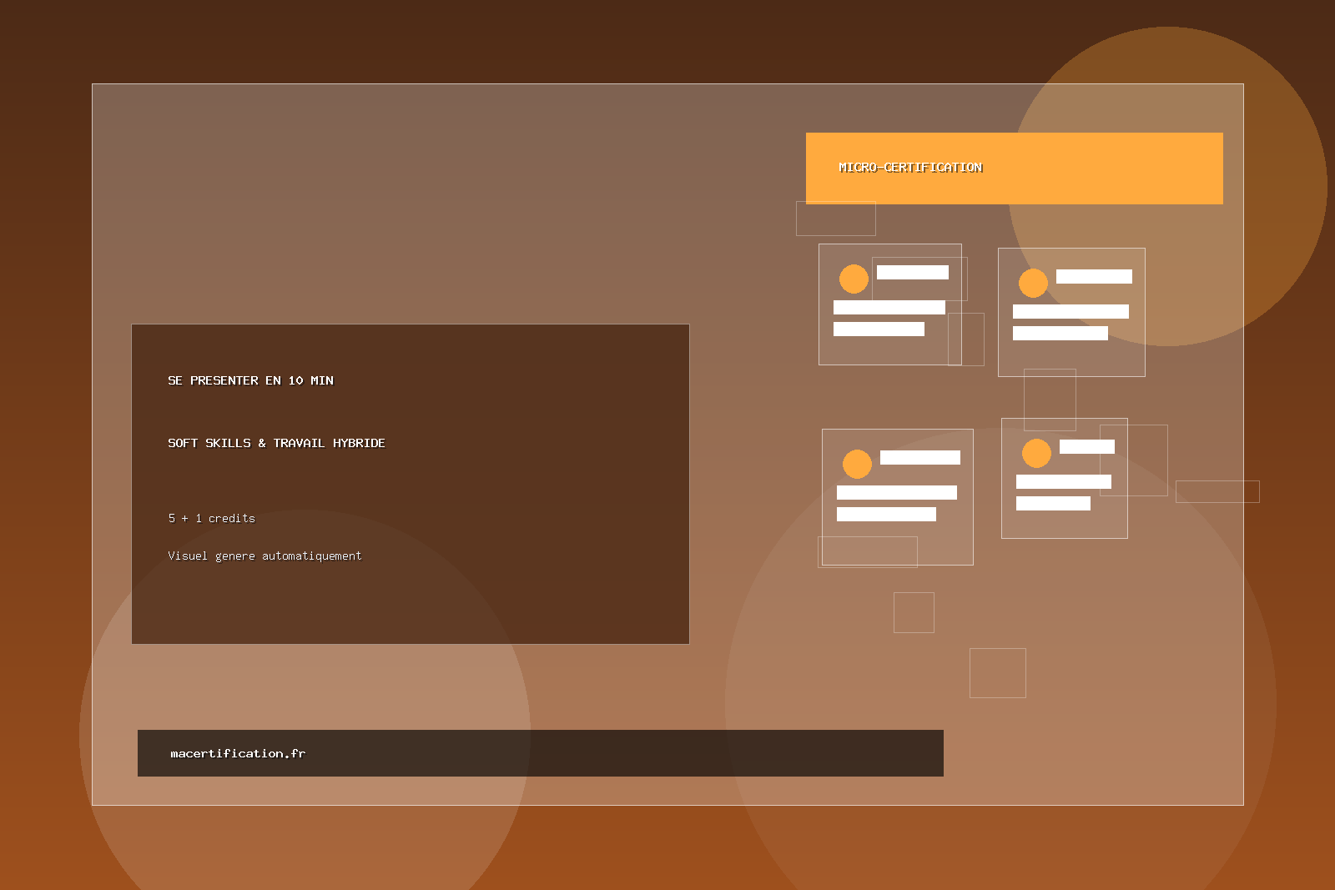Click the orange avatar circle in top-left card
The image size is (1335, 890).
854,279
